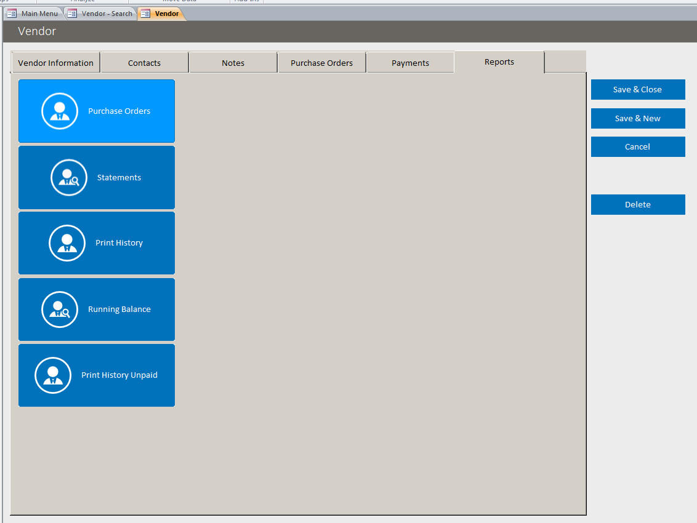The image size is (697, 523).
Task: Open the Purchase Orders report button label
Action: click(119, 111)
